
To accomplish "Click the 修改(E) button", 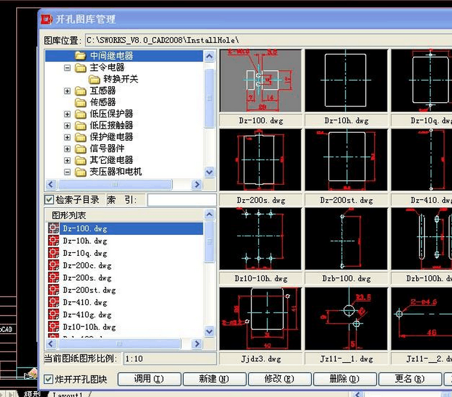I will [x=280, y=379].
